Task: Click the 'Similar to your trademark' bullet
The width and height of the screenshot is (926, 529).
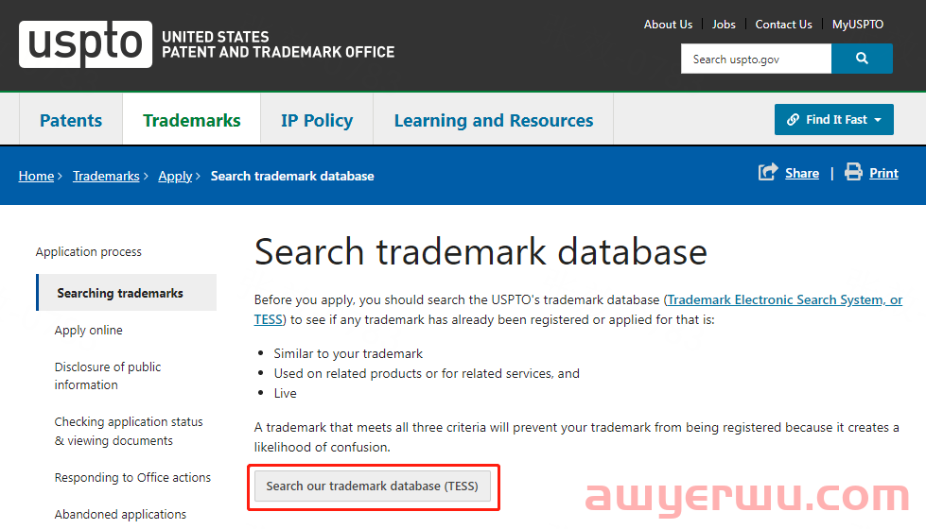Action: 348,354
